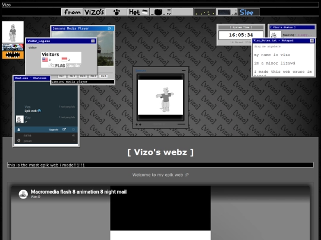The image size is (321, 240).
Task: Close the Samsuns Media Player window
Action: [110, 28]
